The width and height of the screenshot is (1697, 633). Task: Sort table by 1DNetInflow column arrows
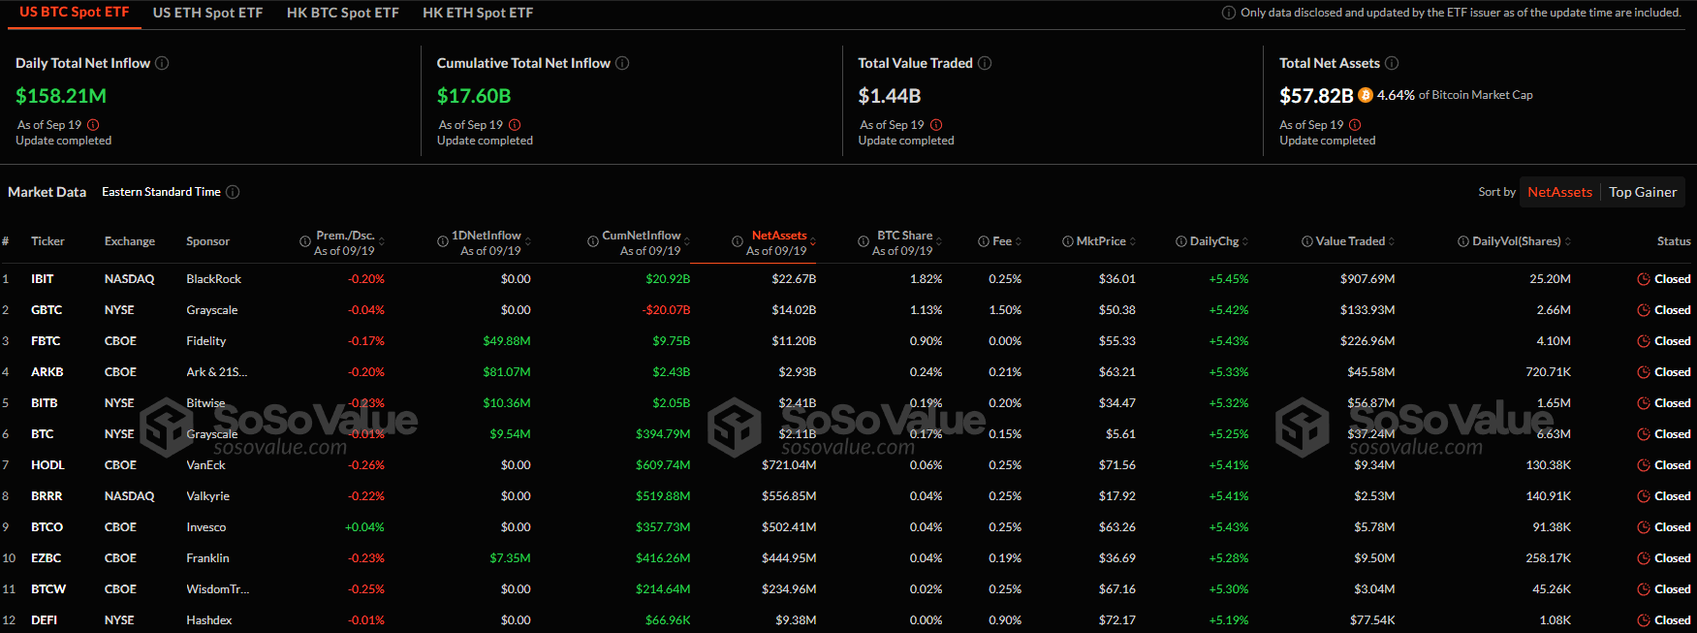click(528, 241)
